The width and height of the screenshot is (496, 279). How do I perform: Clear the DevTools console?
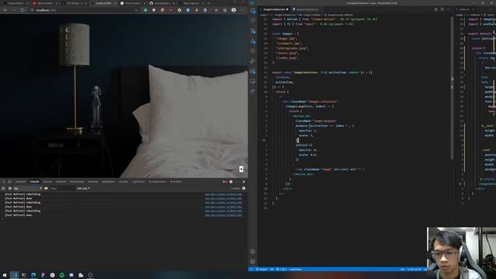pyautogui.click(x=10, y=188)
